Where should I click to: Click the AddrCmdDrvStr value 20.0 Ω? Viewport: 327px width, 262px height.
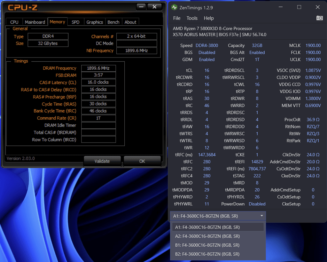coord(313,162)
